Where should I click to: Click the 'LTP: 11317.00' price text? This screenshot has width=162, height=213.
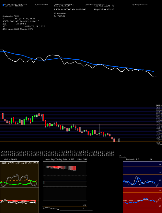(63, 10)
